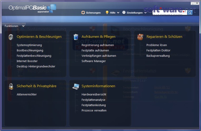Open the Sicherheit & Privatsphäre heading

click(x=37, y=86)
